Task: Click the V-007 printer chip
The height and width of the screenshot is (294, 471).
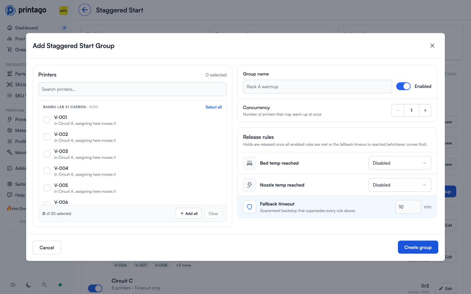Action: [141, 265]
